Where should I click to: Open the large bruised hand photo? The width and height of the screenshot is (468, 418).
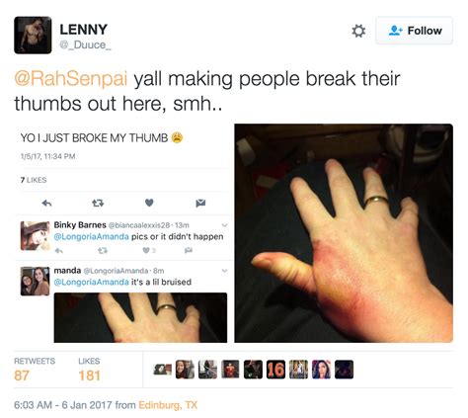click(344, 233)
